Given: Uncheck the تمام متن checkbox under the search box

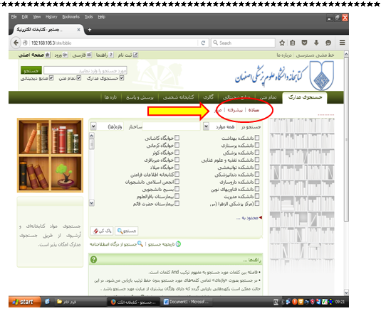Looking at the screenshot, I should [79, 78].
